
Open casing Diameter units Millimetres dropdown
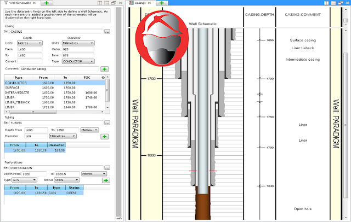coord(78,43)
